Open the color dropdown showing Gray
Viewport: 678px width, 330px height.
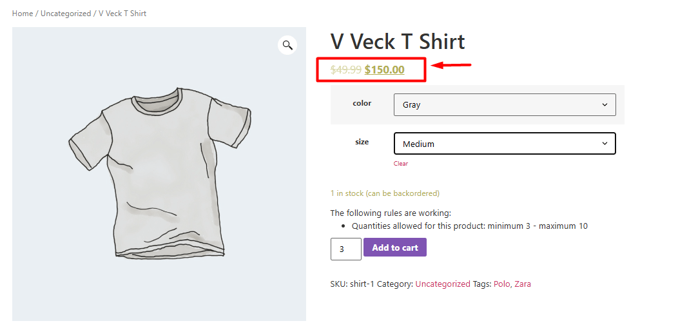504,104
